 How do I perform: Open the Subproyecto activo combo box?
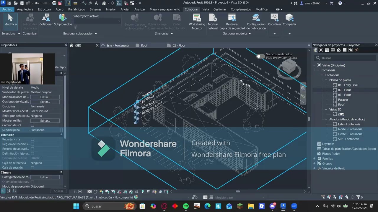97,21
